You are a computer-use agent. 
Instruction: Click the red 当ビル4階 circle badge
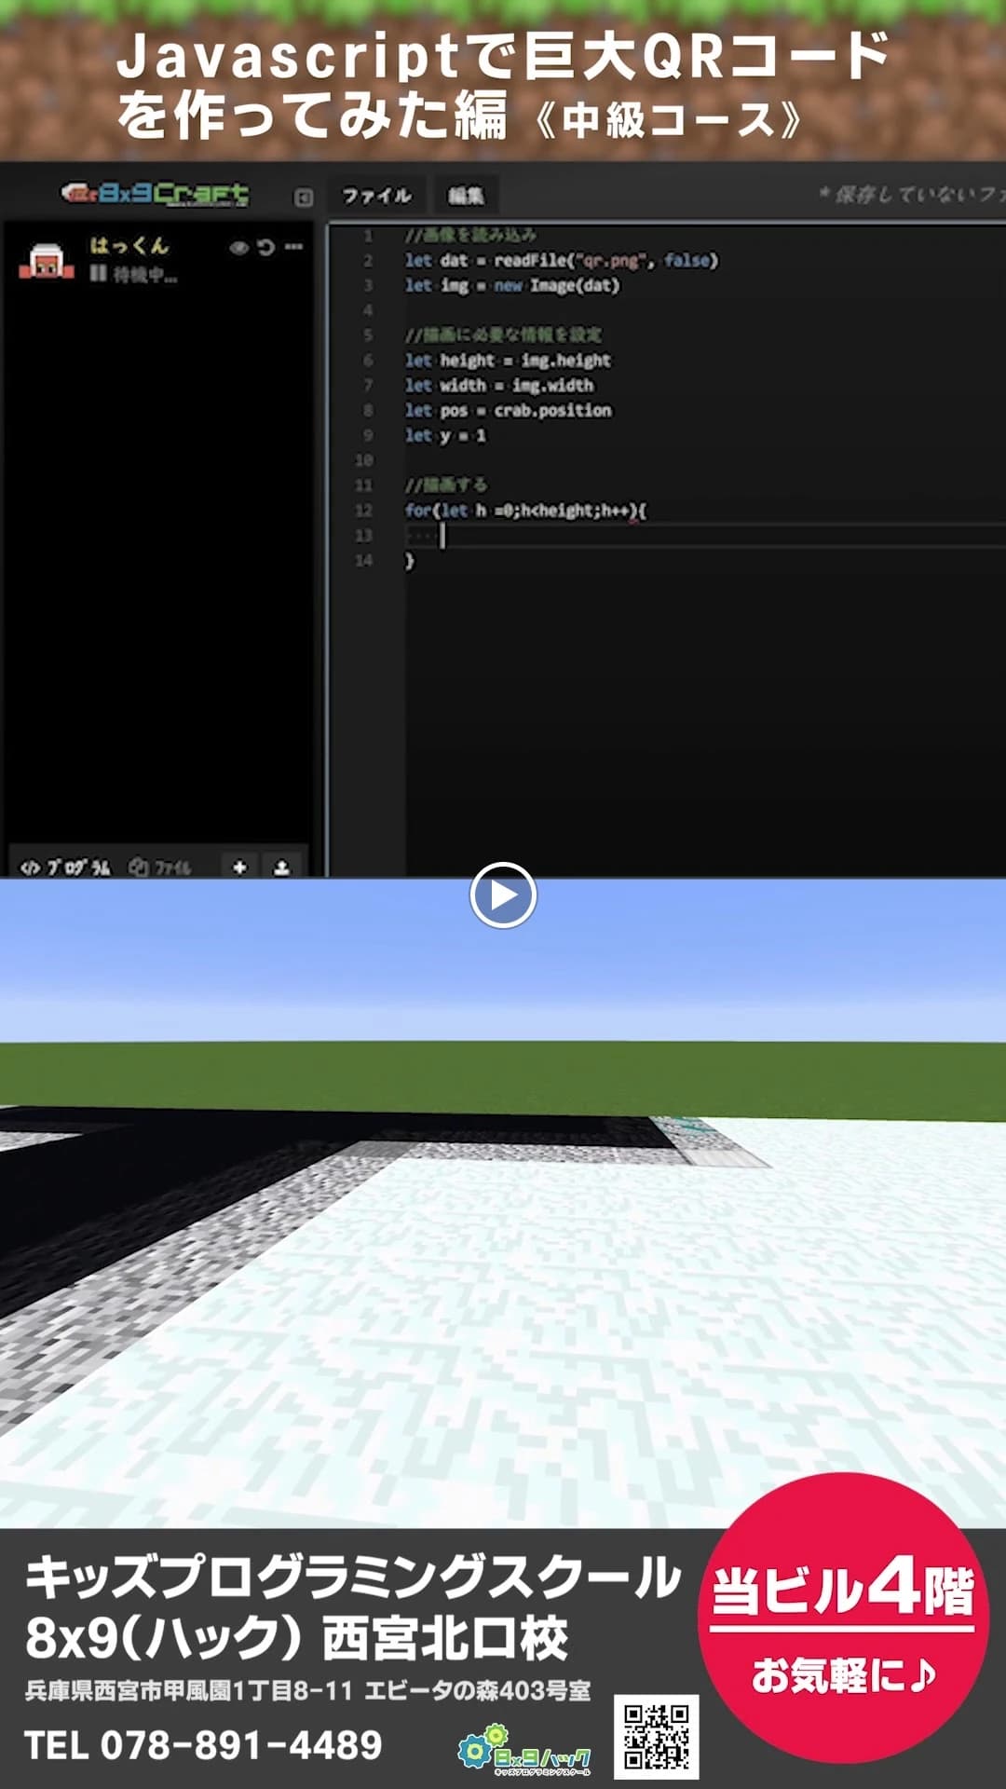click(x=843, y=1618)
